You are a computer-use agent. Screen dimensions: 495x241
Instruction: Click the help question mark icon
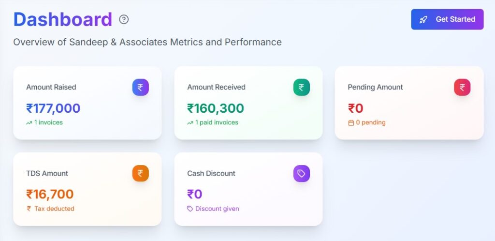pyautogui.click(x=124, y=19)
